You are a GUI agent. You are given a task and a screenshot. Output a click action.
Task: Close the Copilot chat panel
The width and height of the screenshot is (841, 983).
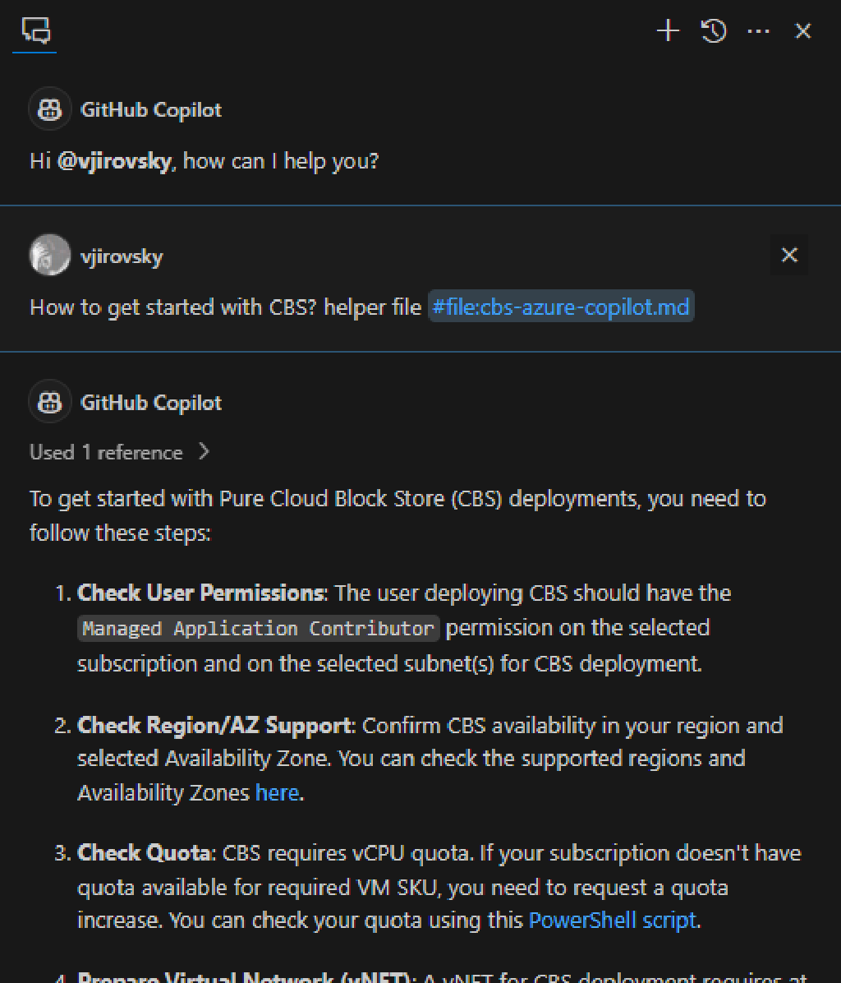coord(802,30)
